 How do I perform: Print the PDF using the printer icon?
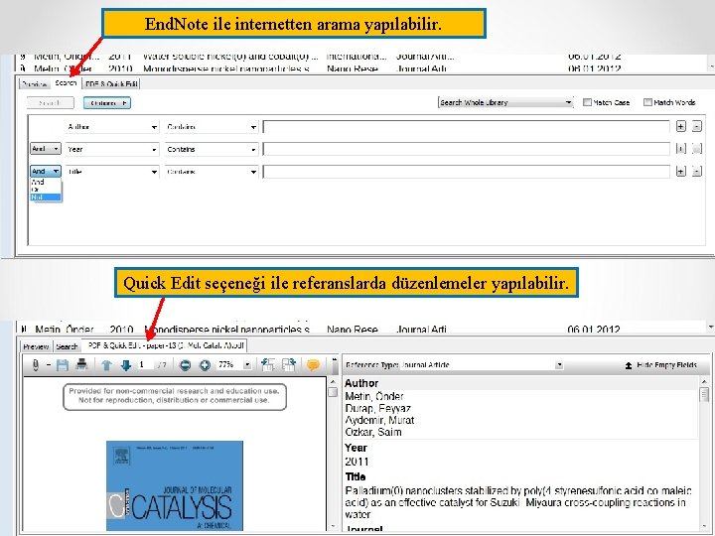81,364
